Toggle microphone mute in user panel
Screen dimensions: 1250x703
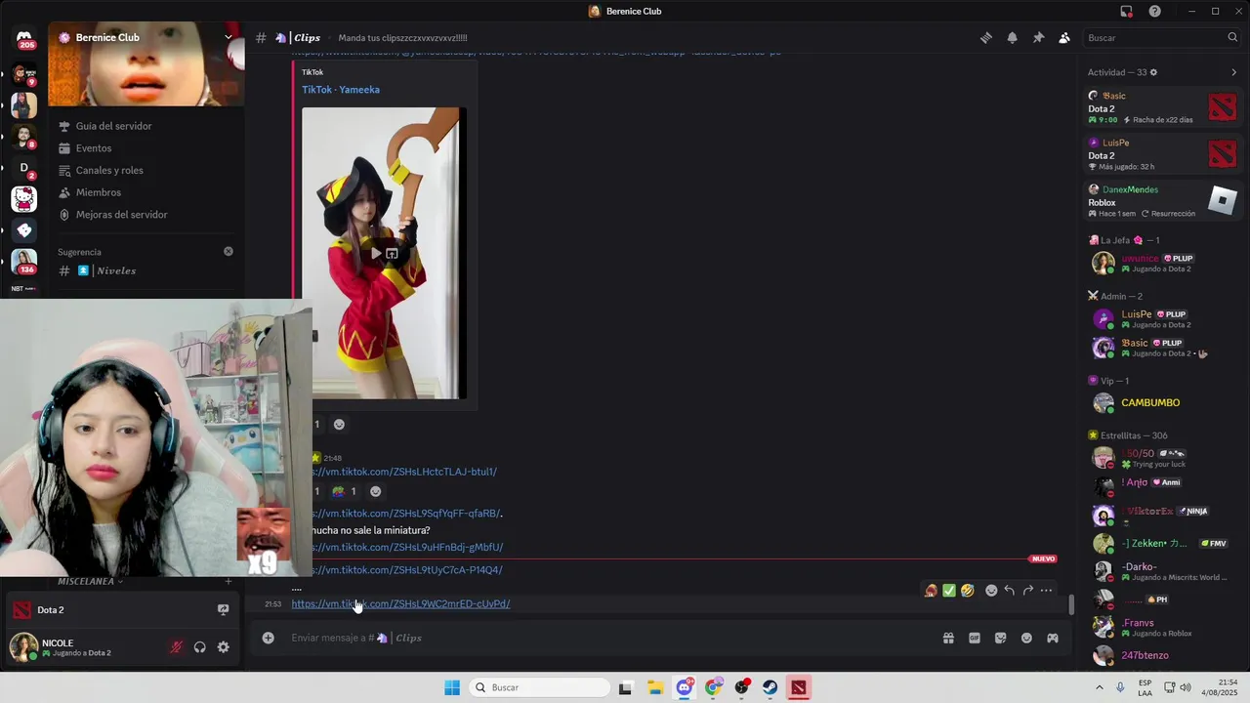pos(177,647)
